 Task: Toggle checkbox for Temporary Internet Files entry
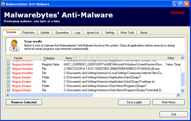pyautogui.click(x=8, y=73)
